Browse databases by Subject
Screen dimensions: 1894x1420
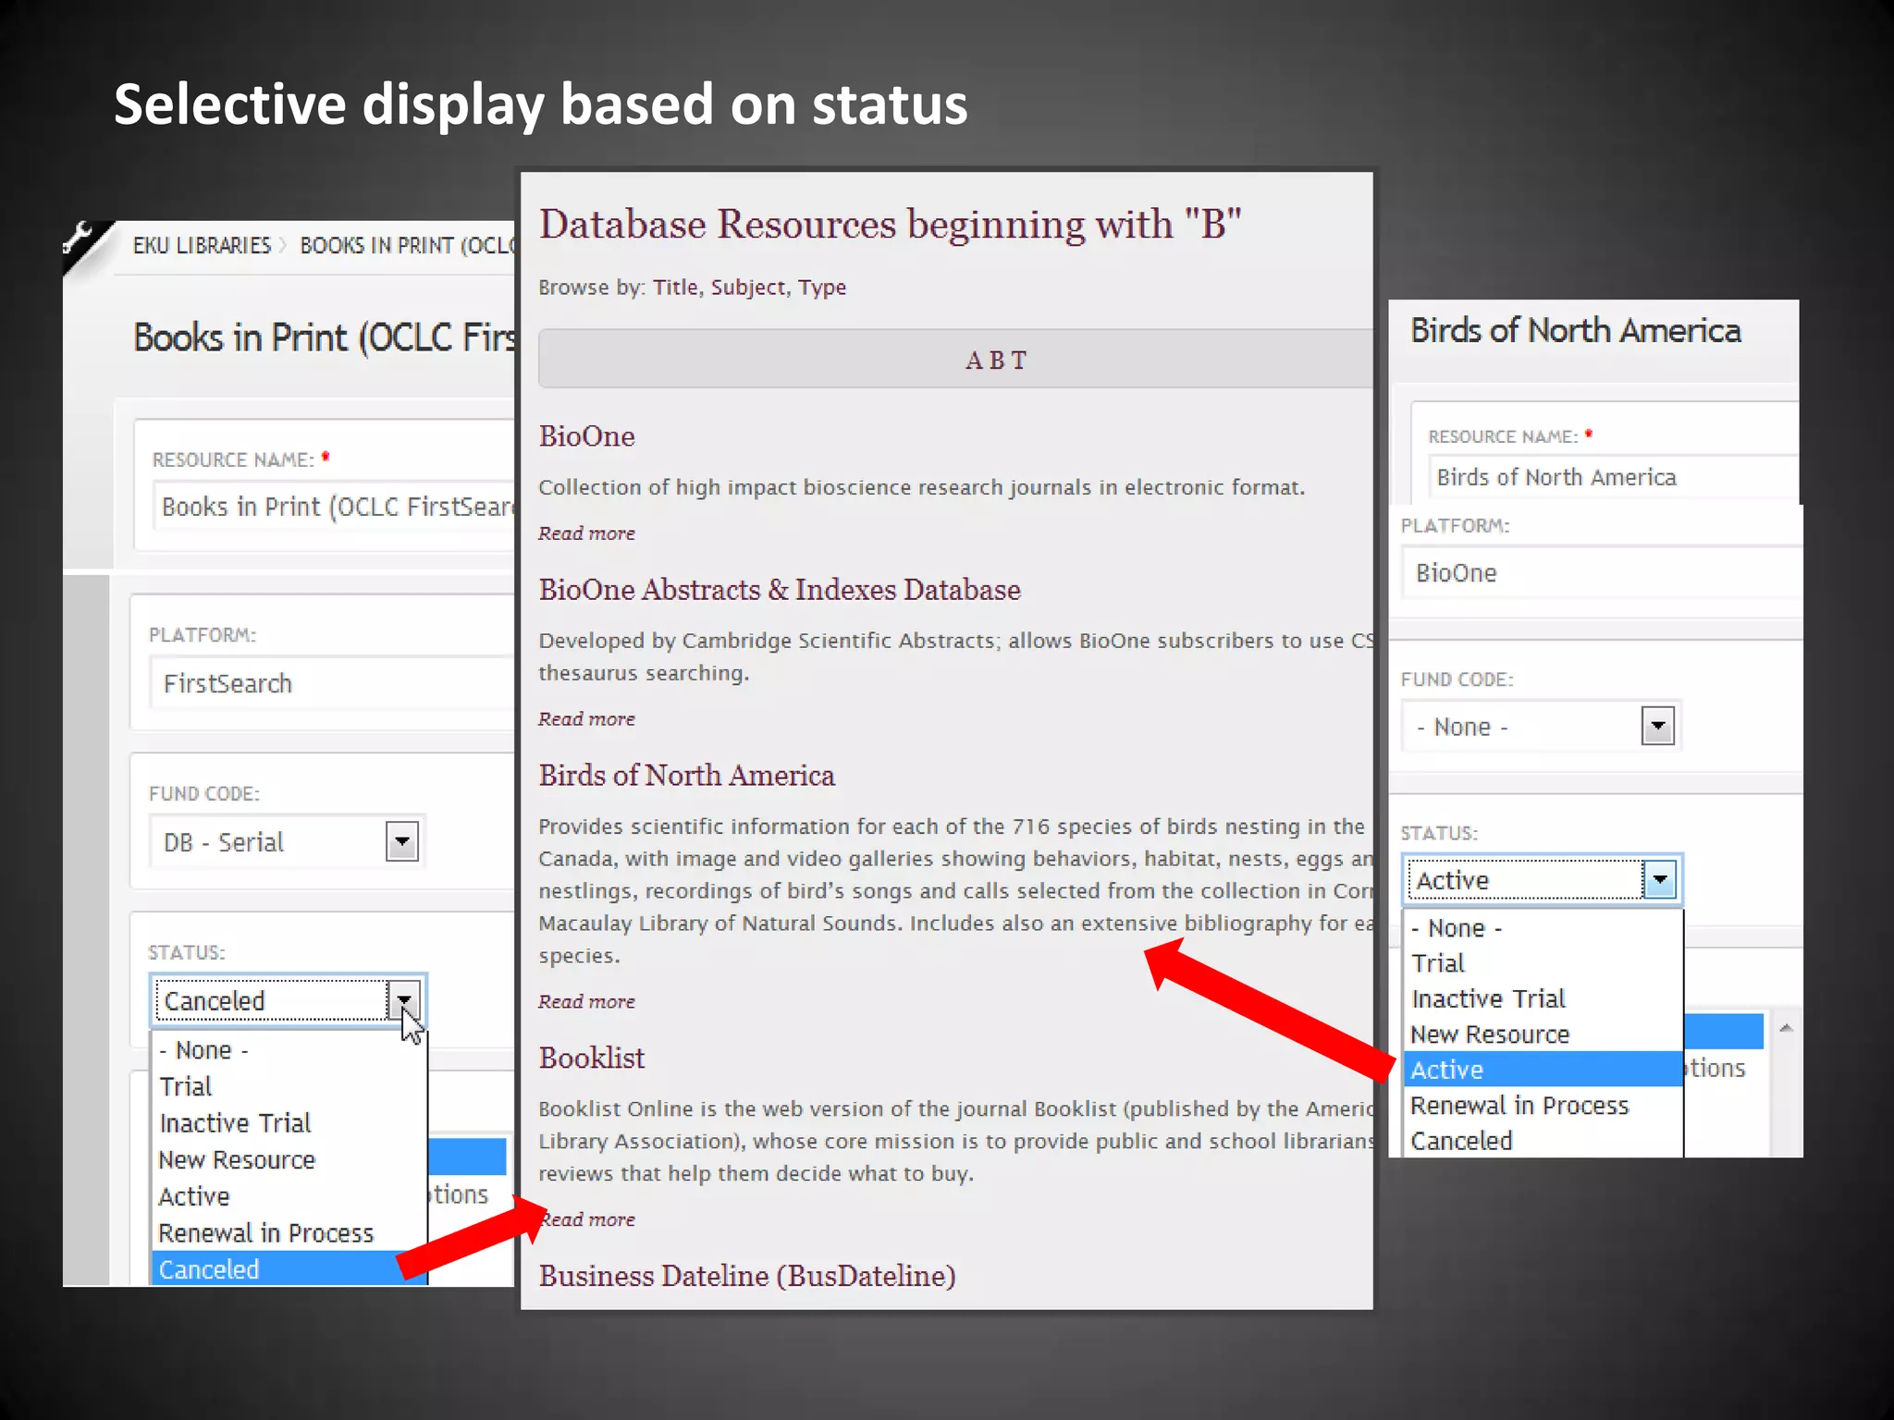[x=750, y=288]
